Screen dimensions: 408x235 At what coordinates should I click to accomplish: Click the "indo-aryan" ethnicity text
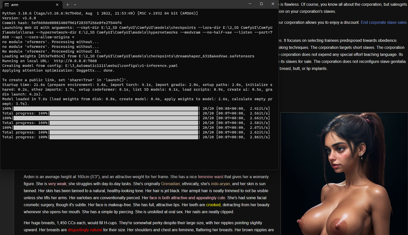[220, 184]
